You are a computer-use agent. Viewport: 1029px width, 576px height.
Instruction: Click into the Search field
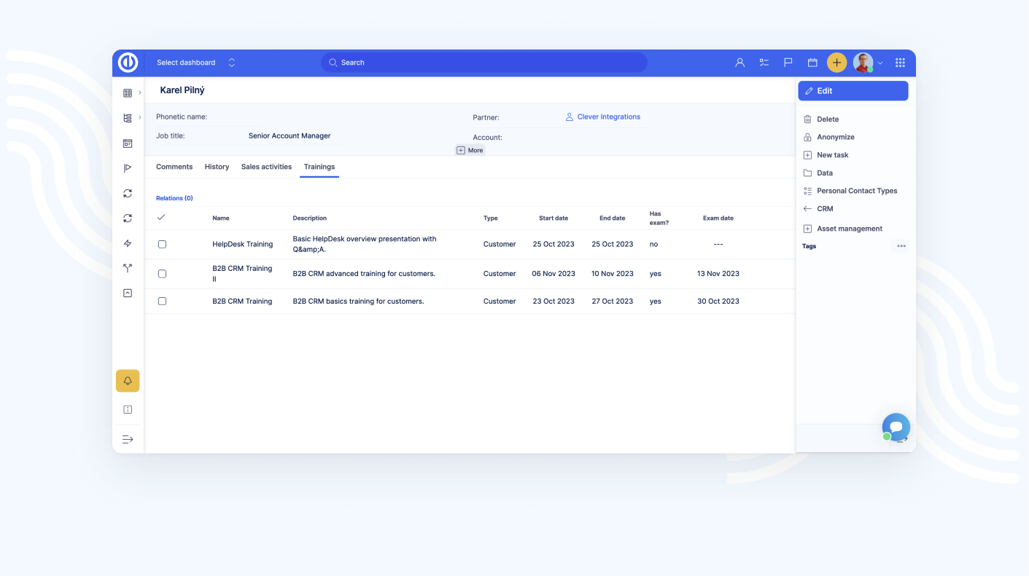pyautogui.click(x=484, y=63)
